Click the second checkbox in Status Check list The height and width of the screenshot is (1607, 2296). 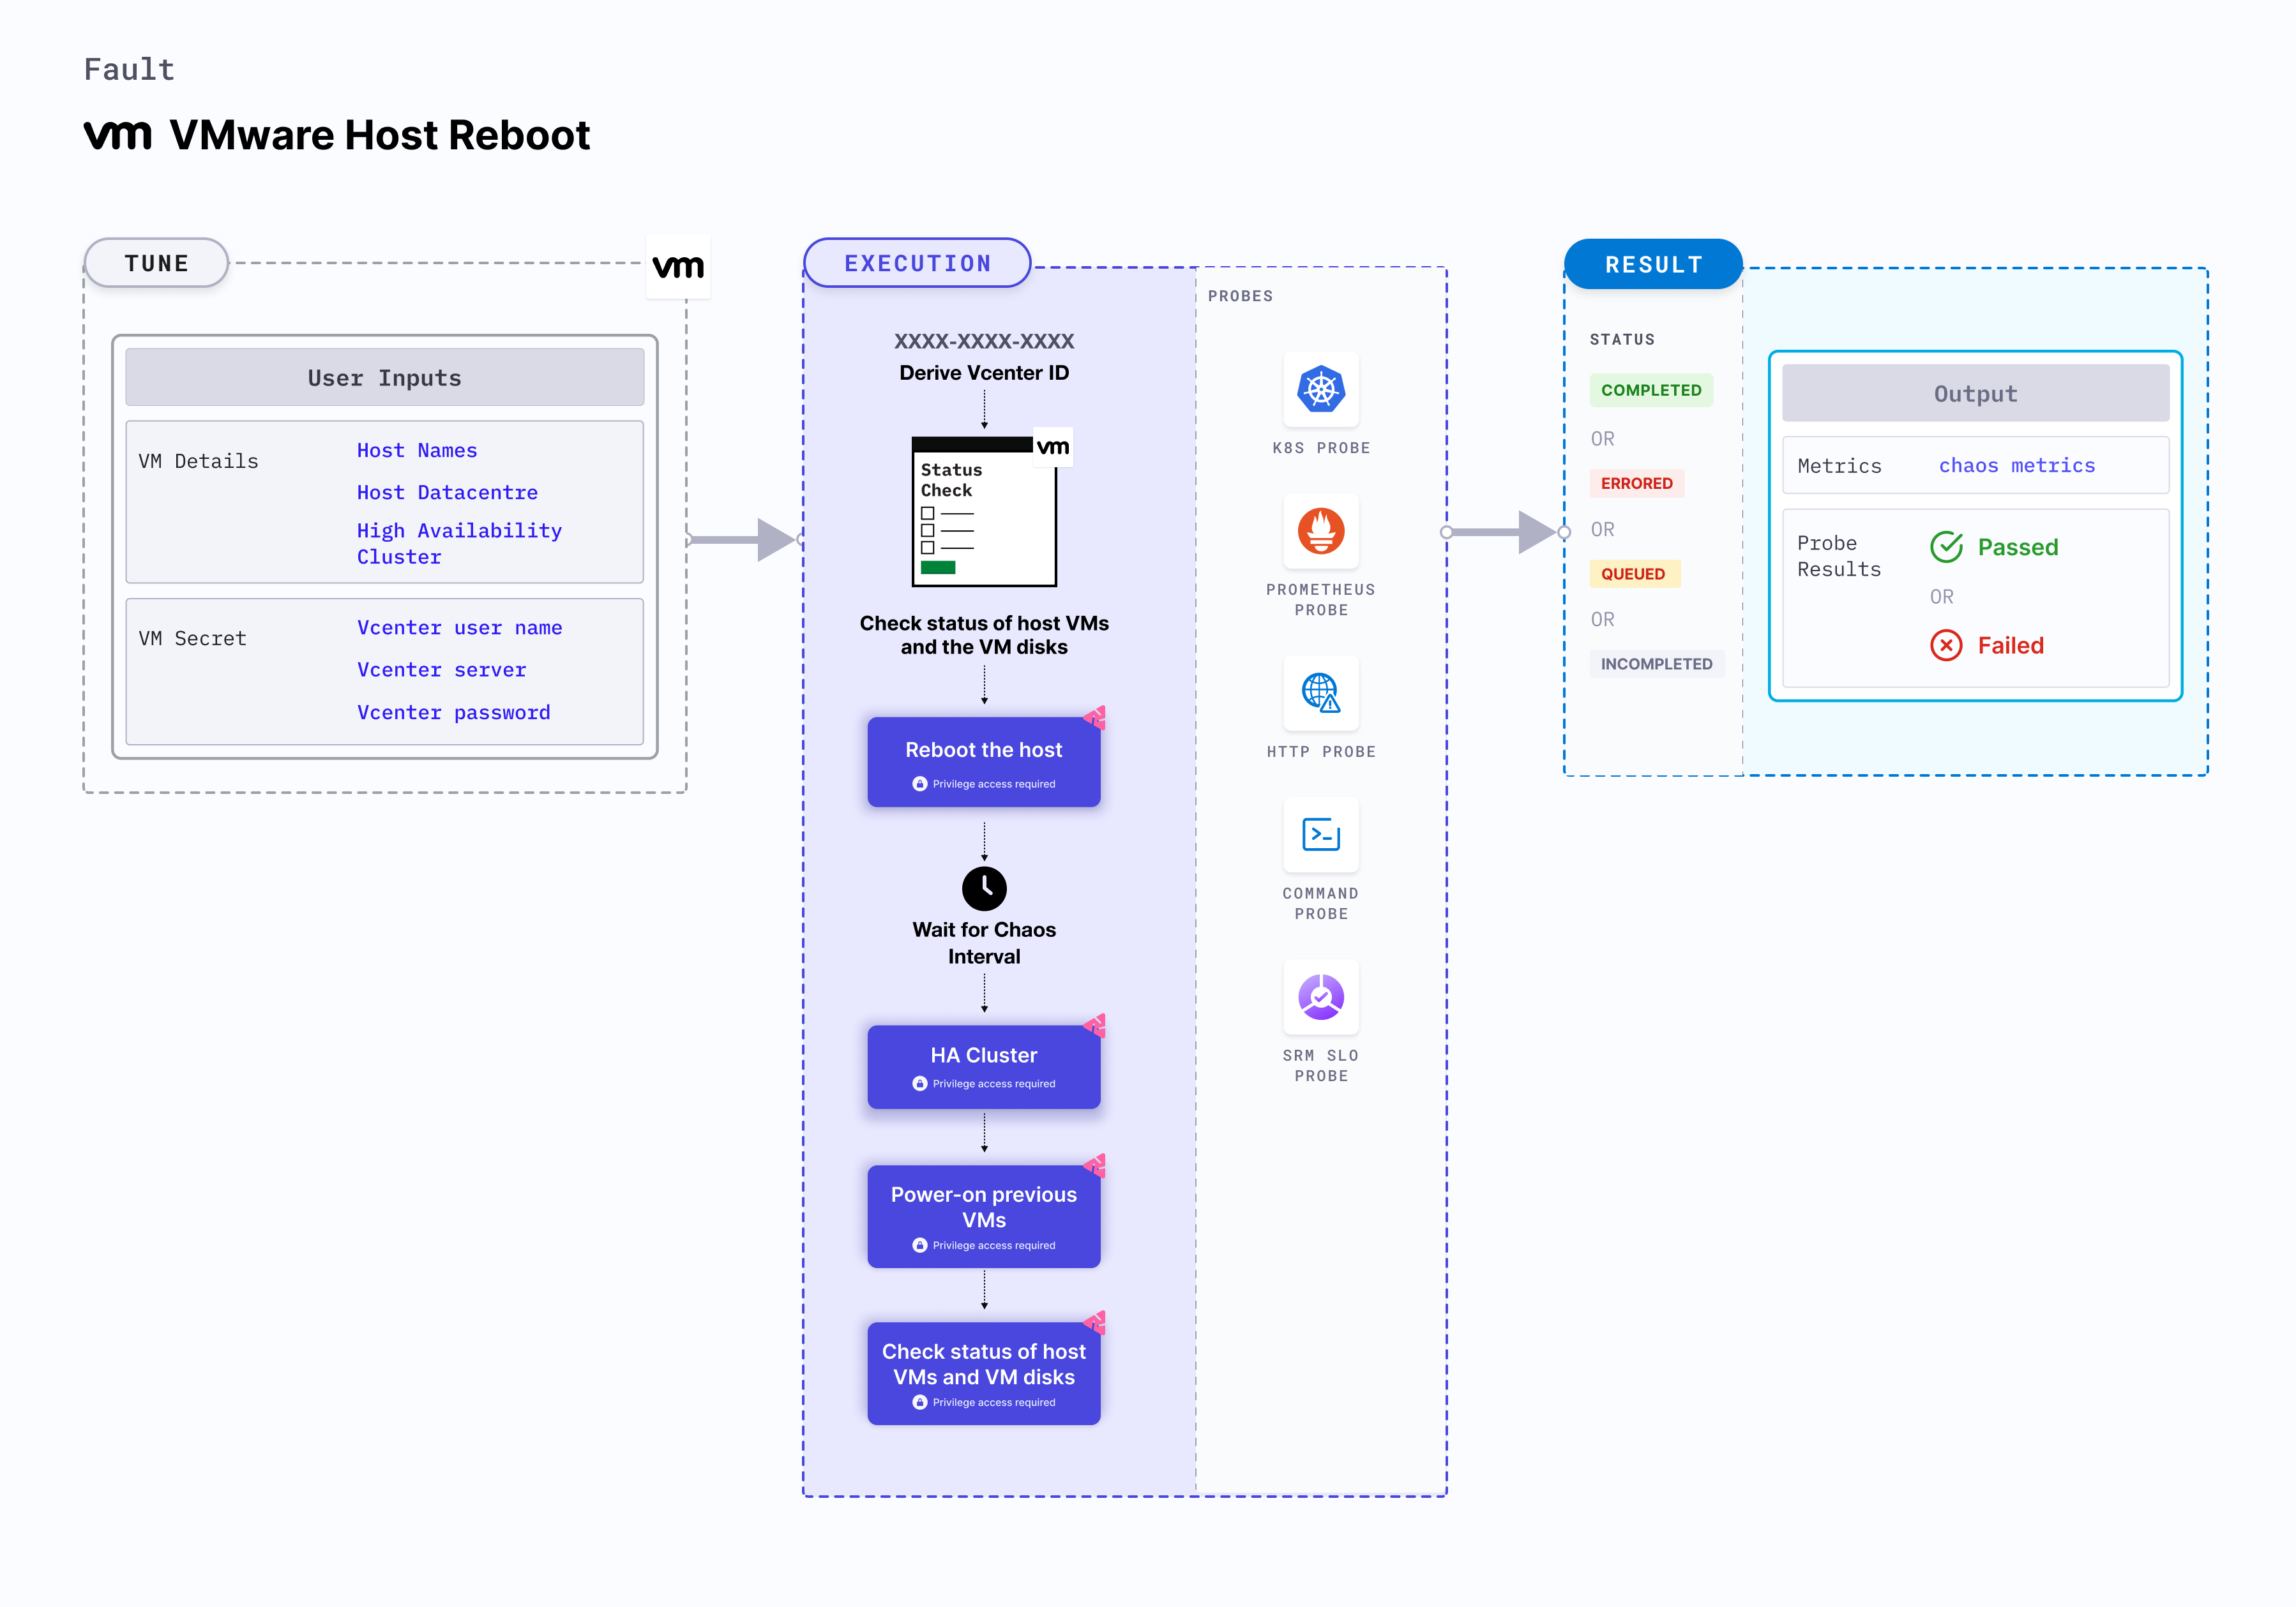928,531
